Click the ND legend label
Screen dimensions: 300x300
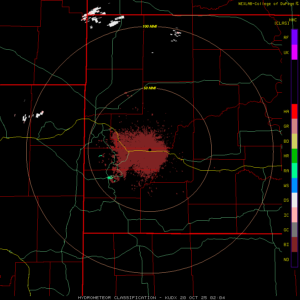(286, 259)
